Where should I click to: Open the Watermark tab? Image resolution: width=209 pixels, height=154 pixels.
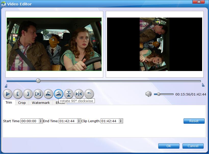[x=41, y=103]
